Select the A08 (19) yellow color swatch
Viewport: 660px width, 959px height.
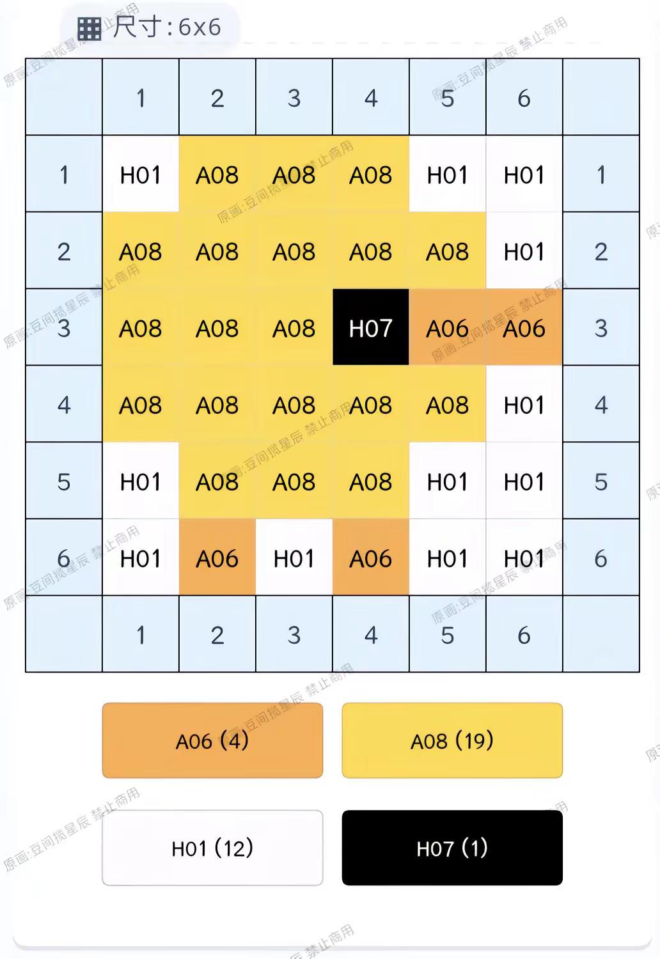pyautogui.click(x=452, y=740)
